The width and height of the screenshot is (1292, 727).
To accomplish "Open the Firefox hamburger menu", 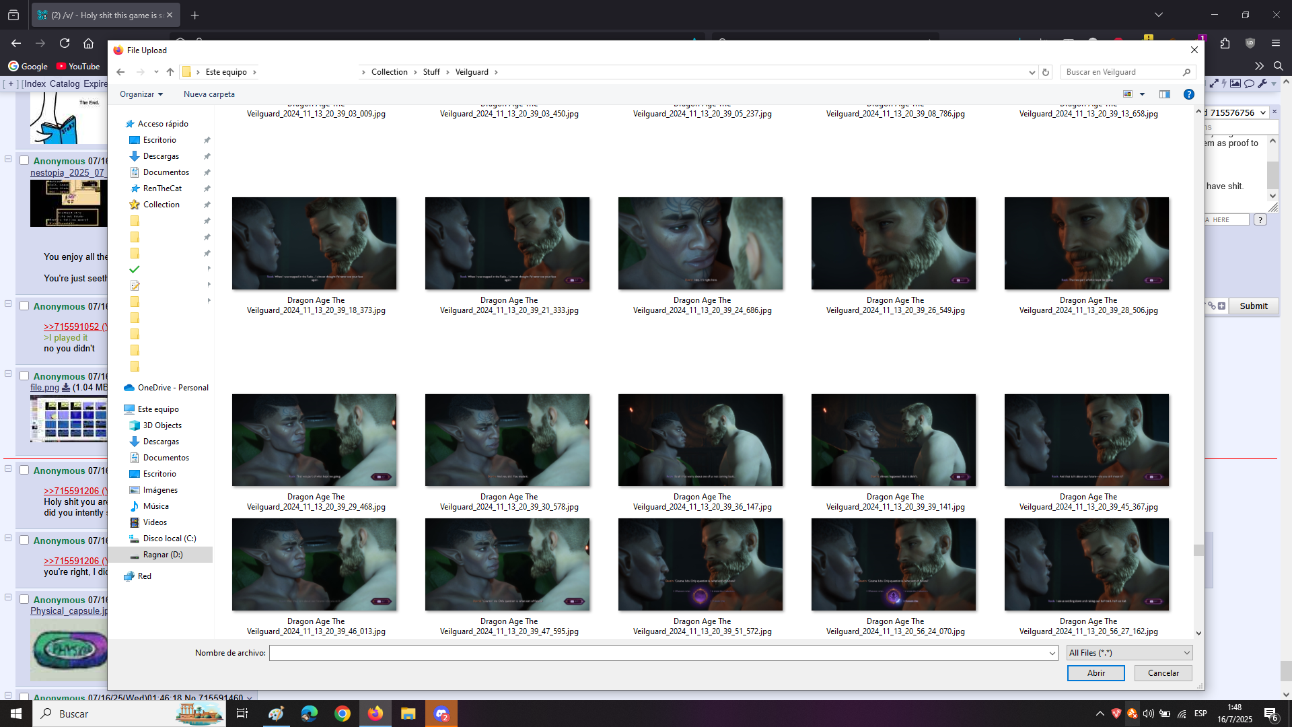I will [x=1276, y=43].
